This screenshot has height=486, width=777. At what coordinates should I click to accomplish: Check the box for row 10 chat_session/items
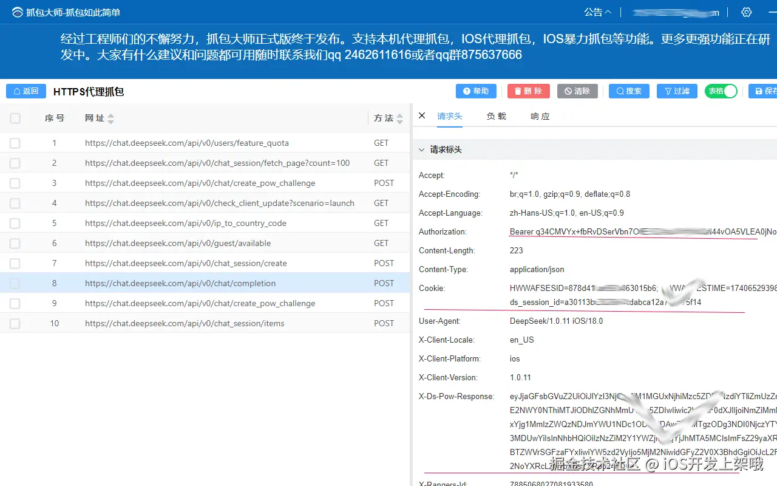coord(15,324)
